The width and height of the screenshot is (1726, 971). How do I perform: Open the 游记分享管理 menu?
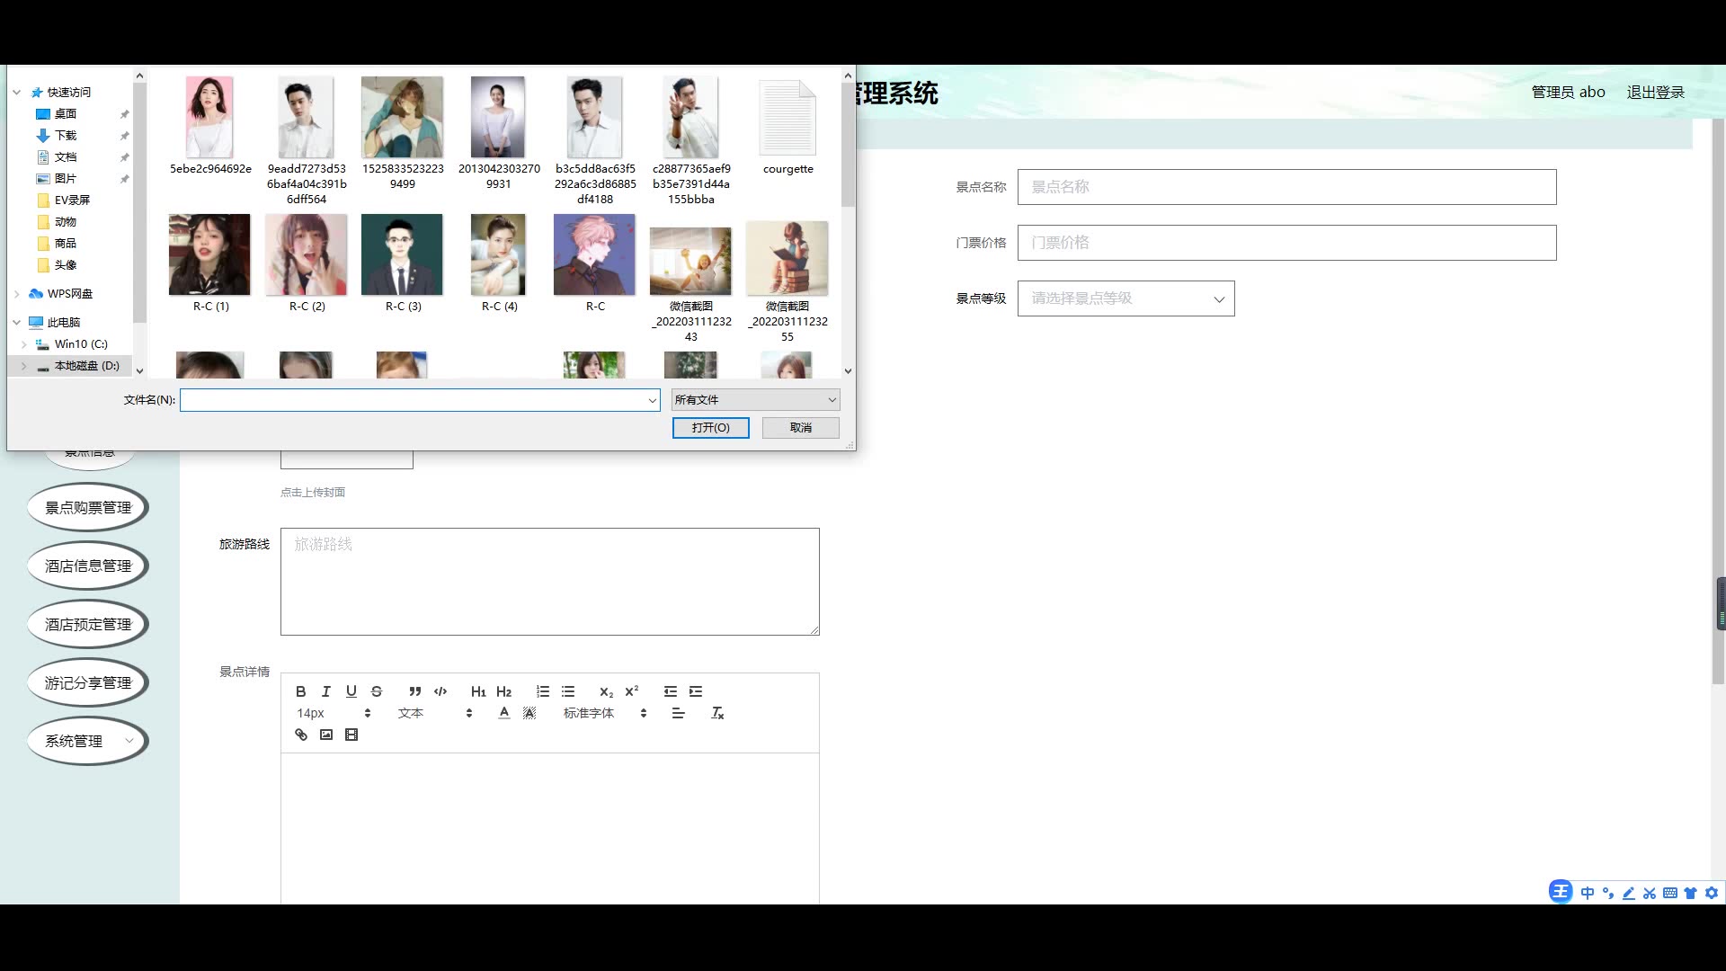[x=88, y=683]
